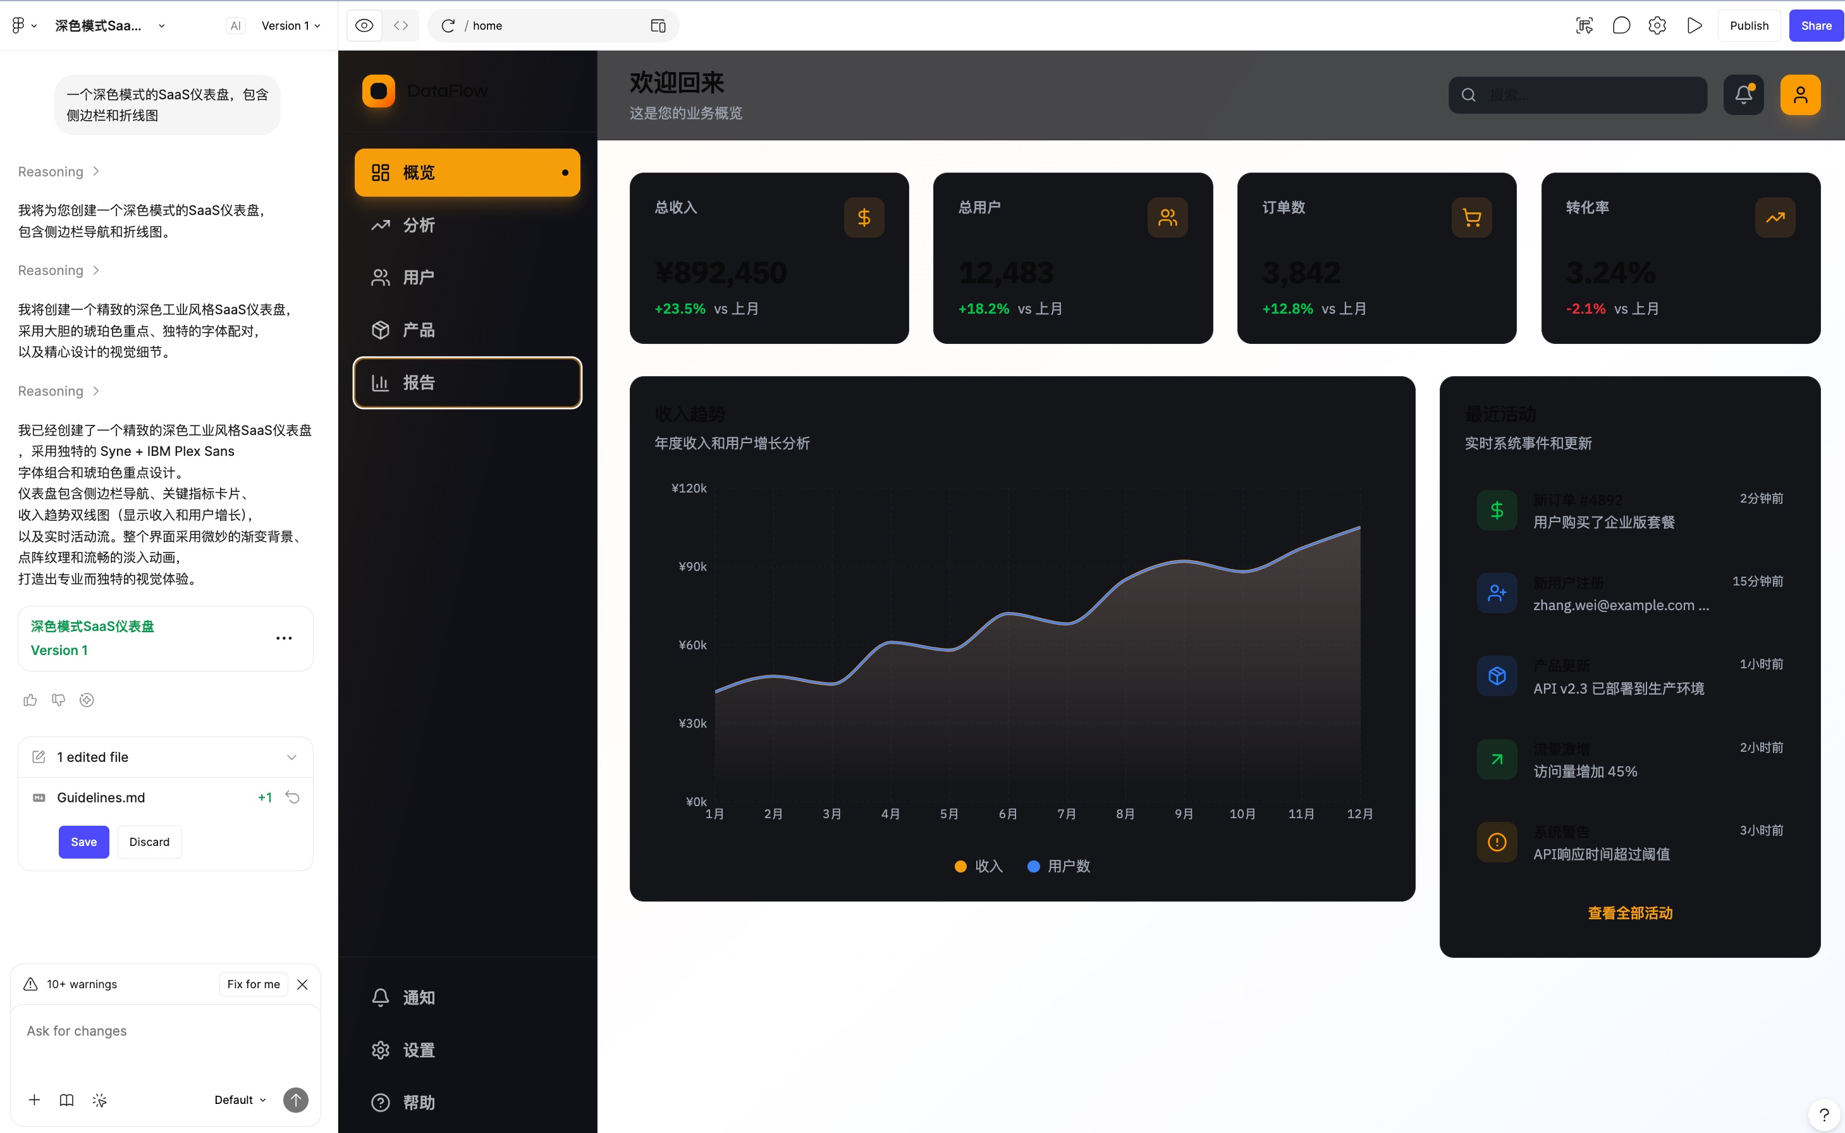Screen dimensions: 1845x1133
Task: Play the prototype presentation
Action: coord(1695,25)
